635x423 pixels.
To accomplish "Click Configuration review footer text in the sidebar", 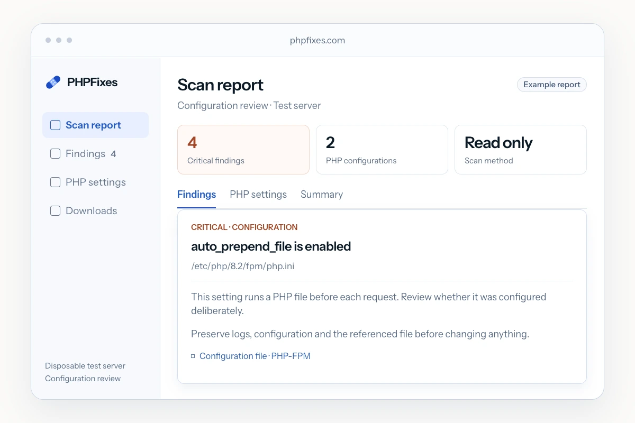I will (83, 379).
